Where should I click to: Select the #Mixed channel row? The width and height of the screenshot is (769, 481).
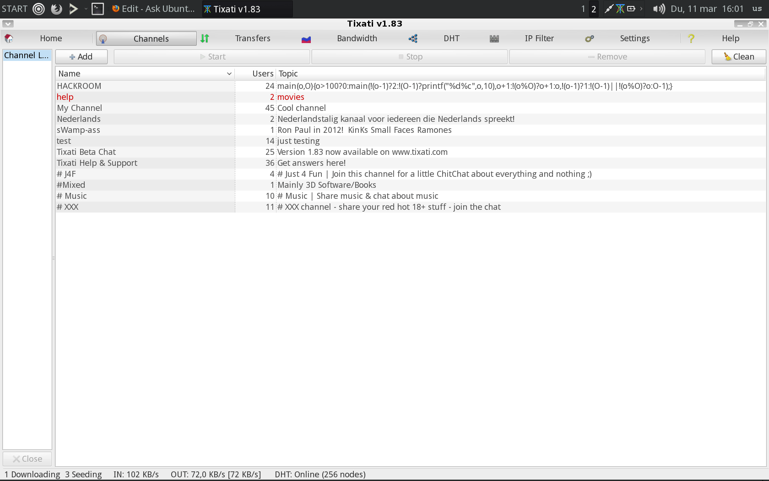pos(411,185)
